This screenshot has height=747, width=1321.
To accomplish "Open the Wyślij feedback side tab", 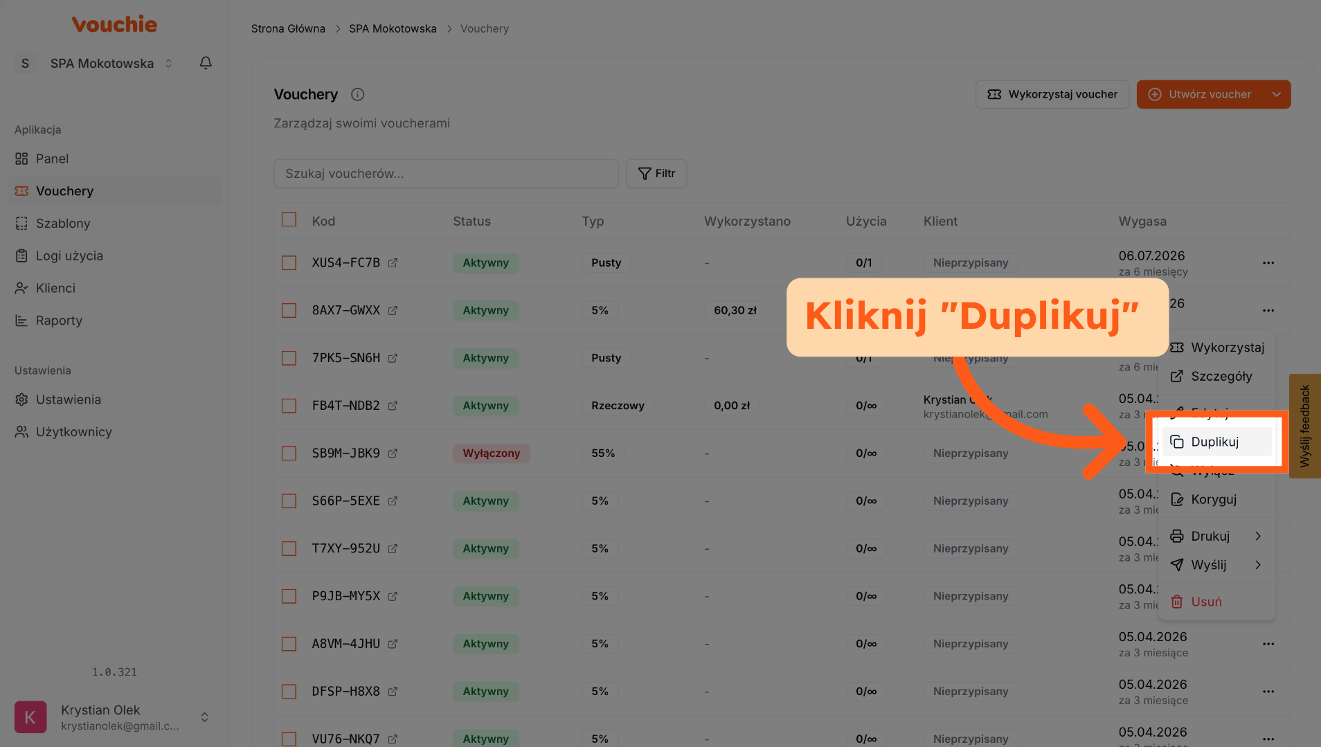I will [1304, 426].
